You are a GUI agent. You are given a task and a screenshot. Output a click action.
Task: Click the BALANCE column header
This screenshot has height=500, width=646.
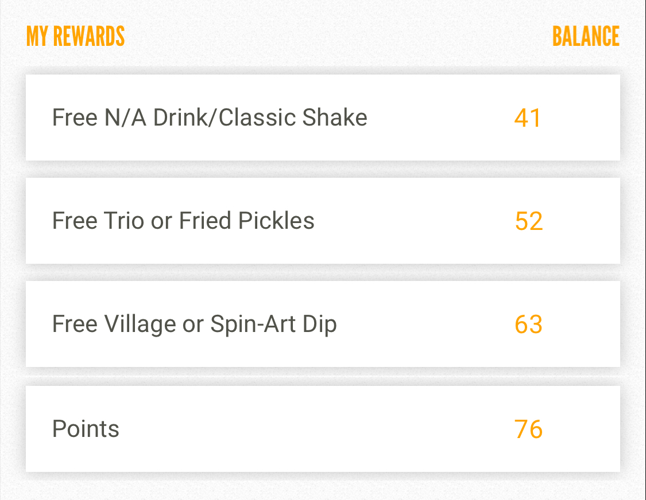pyautogui.click(x=586, y=37)
